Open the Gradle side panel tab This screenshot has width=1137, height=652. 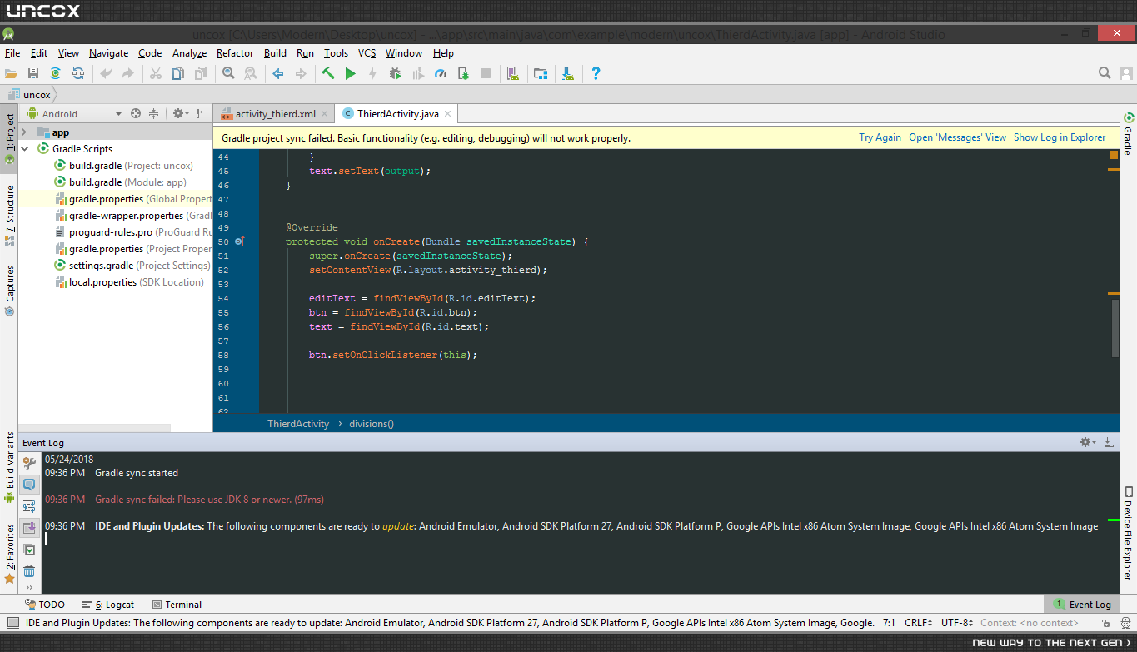coord(1129,134)
